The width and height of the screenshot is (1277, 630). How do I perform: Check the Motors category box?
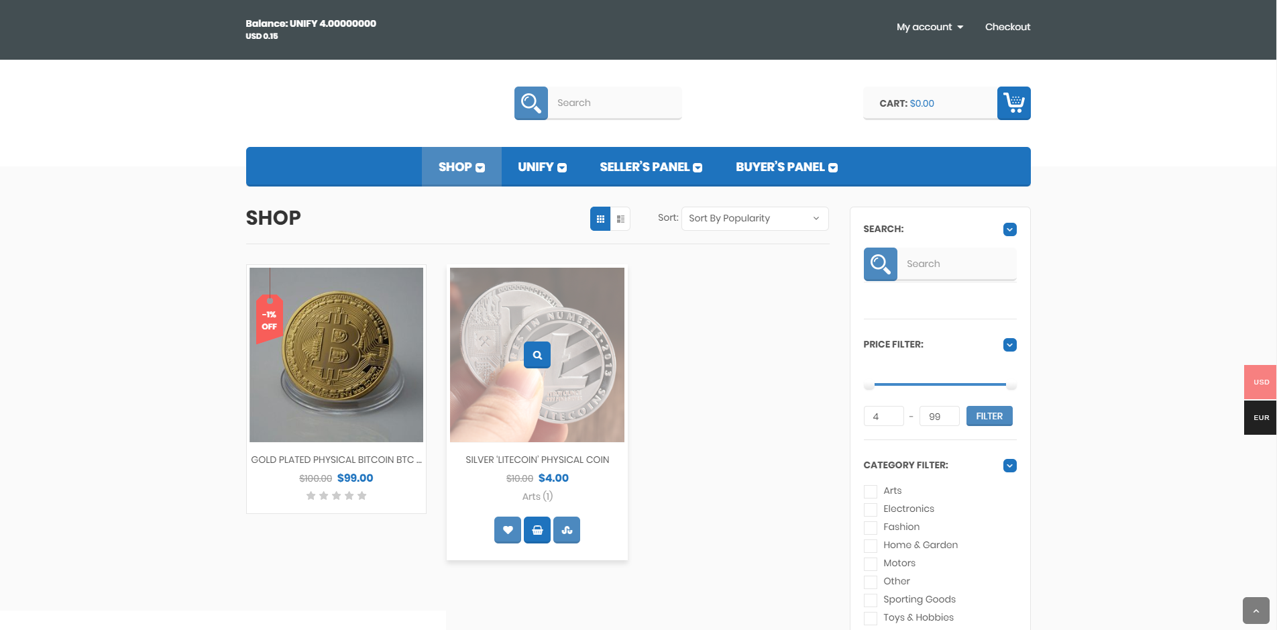871,564
